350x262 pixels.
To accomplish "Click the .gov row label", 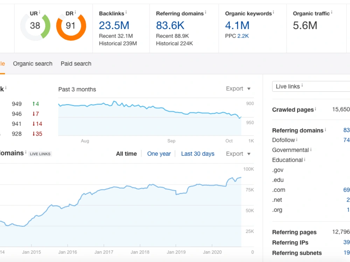I will (278, 170).
